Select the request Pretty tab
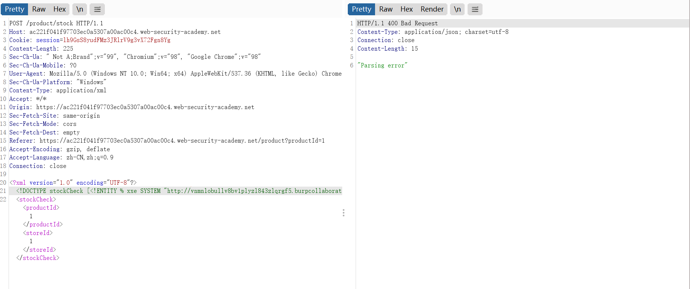The width and height of the screenshot is (690, 289). (x=15, y=9)
